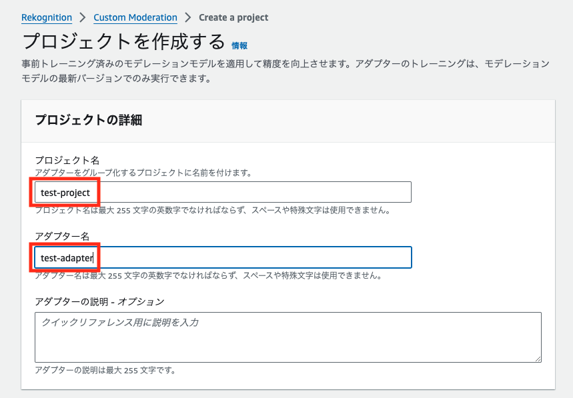Click the chevron after Custom Moderation
The image size is (573, 398).
[x=188, y=17]
